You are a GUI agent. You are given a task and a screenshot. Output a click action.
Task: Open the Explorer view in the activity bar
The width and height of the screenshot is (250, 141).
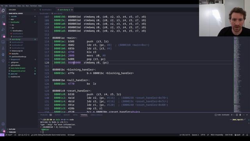(3, 11)
